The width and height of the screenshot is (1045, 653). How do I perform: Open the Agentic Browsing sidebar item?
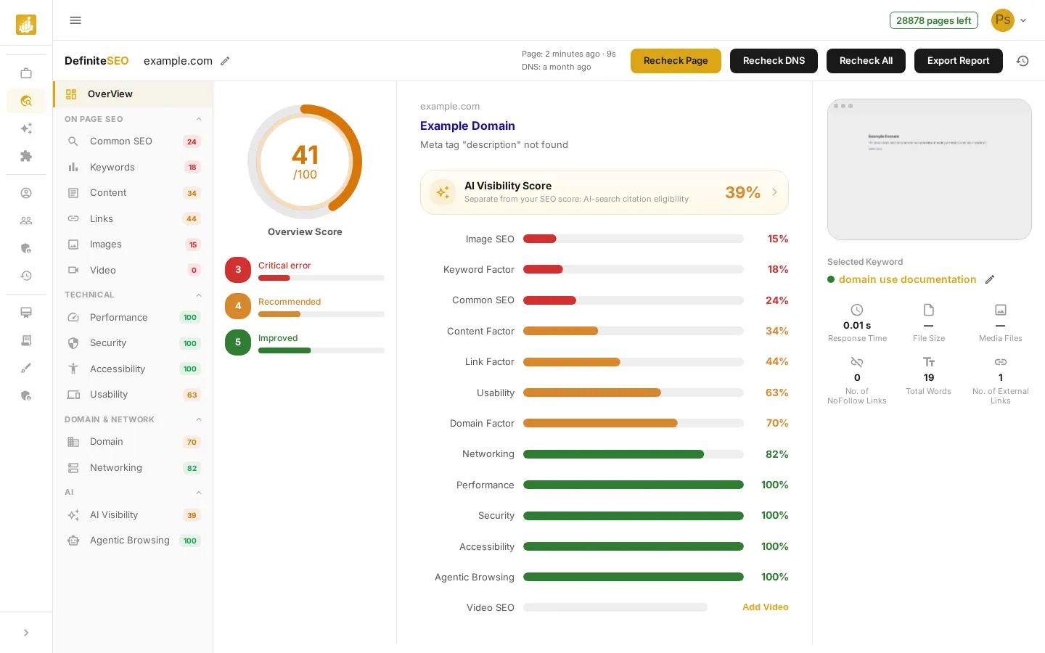tap(133, 541)
